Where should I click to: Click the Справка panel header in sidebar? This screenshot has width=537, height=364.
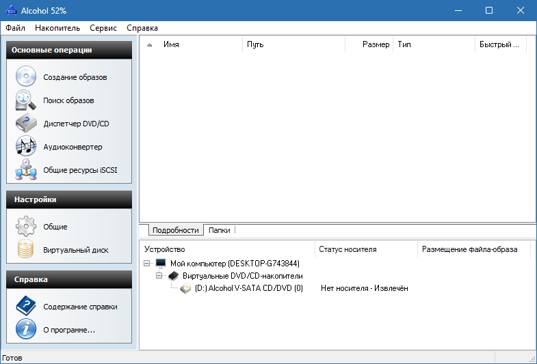click(x=69, y=279)
